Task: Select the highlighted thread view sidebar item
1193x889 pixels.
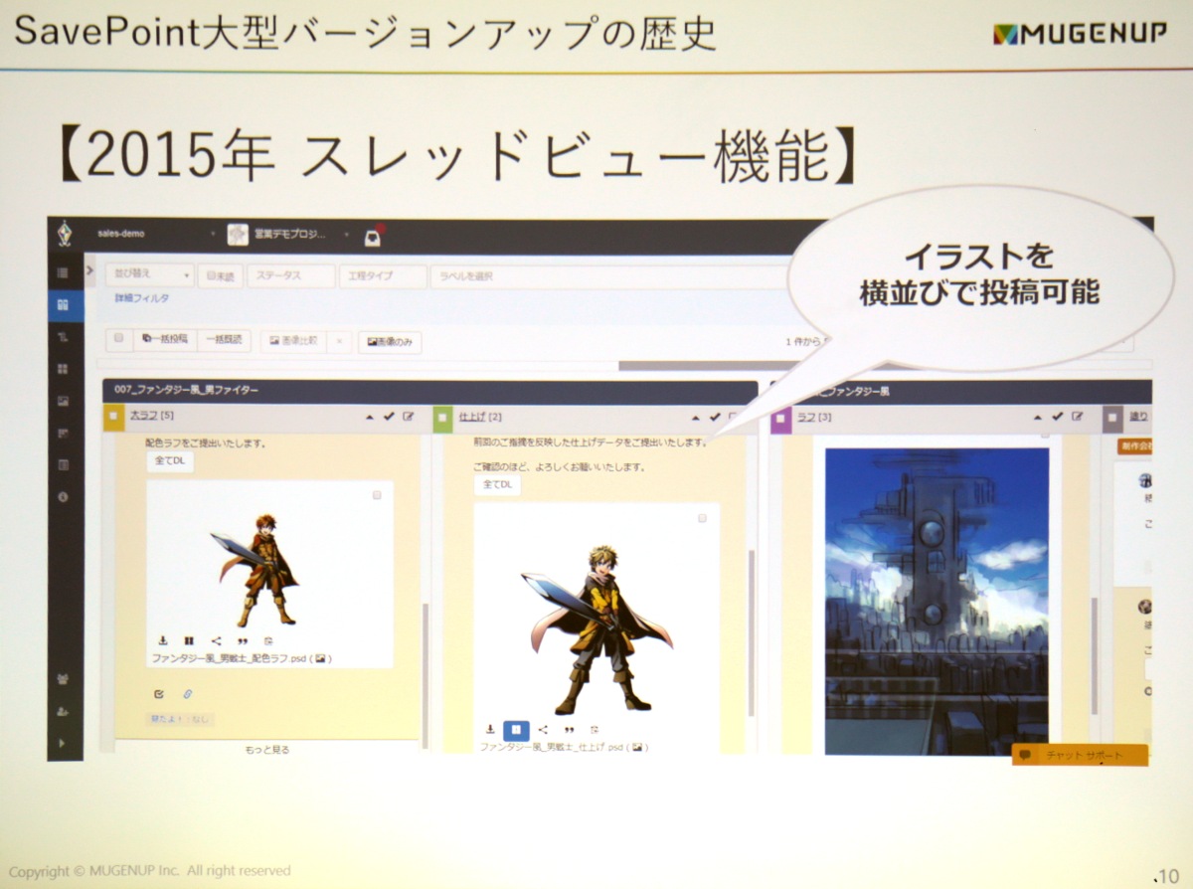Action: (x=65, y=304)
